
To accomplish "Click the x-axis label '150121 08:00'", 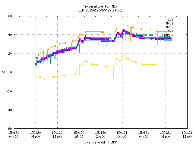I will [166, 135].
